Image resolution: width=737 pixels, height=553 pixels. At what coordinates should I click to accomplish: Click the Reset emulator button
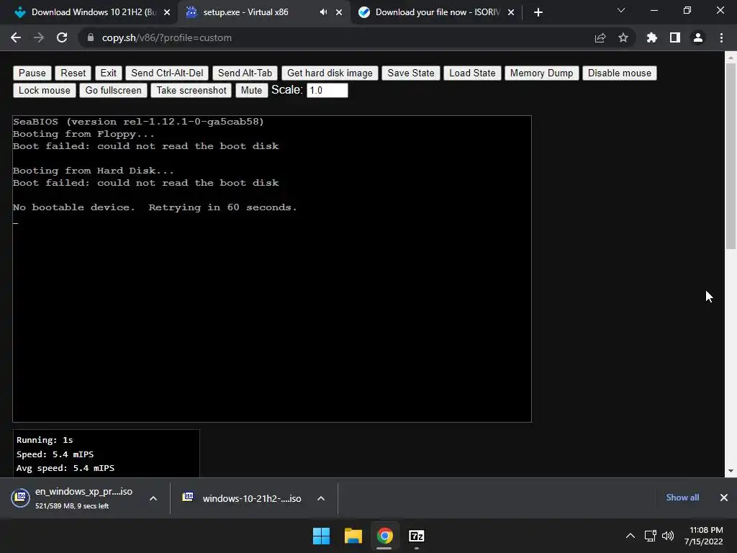73,73
